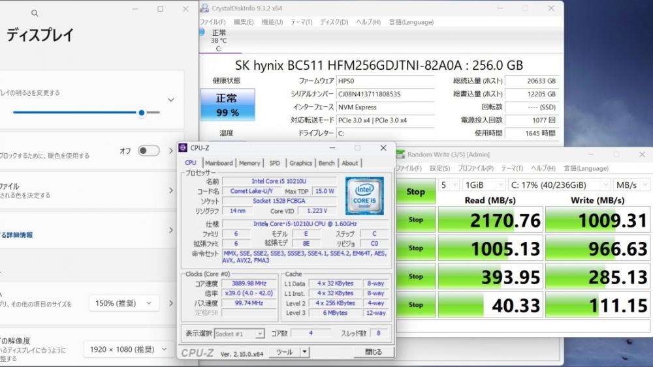Select the C: drive status indicator in CrystalDiskInfo

click(219, 40)
